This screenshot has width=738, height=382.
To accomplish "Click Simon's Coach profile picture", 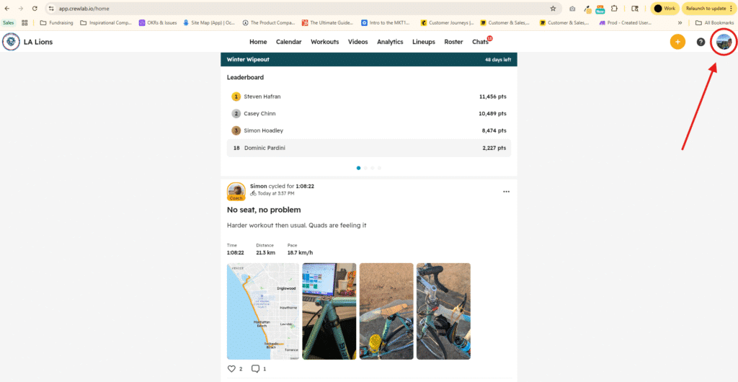I will pos(236,191).
